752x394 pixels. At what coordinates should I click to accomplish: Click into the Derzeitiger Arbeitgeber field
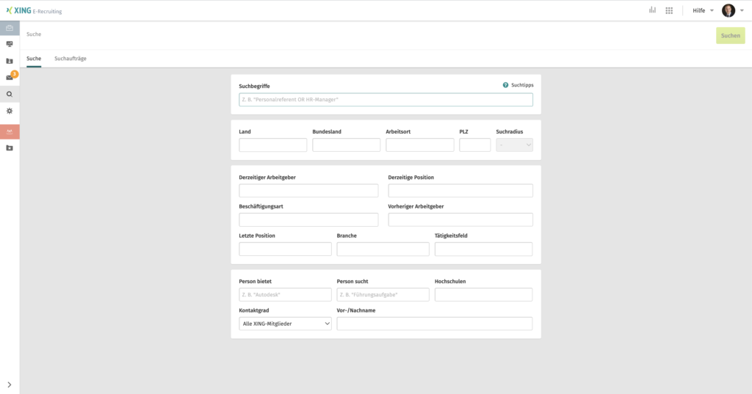click(x=308, y=191)
